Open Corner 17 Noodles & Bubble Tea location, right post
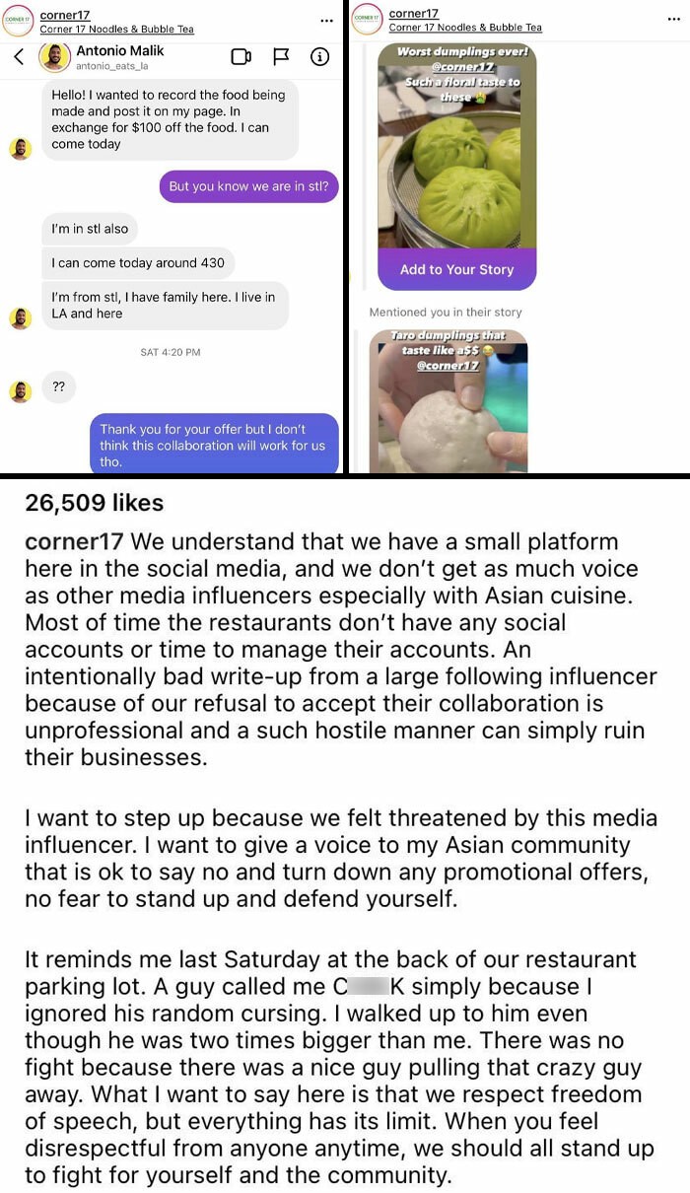 (465, 28)
